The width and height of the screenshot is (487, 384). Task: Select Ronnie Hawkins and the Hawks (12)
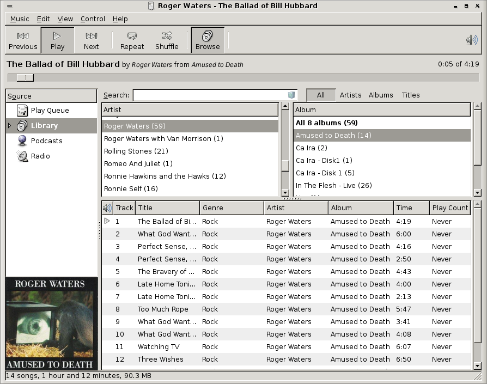click(x=190, y=176)
